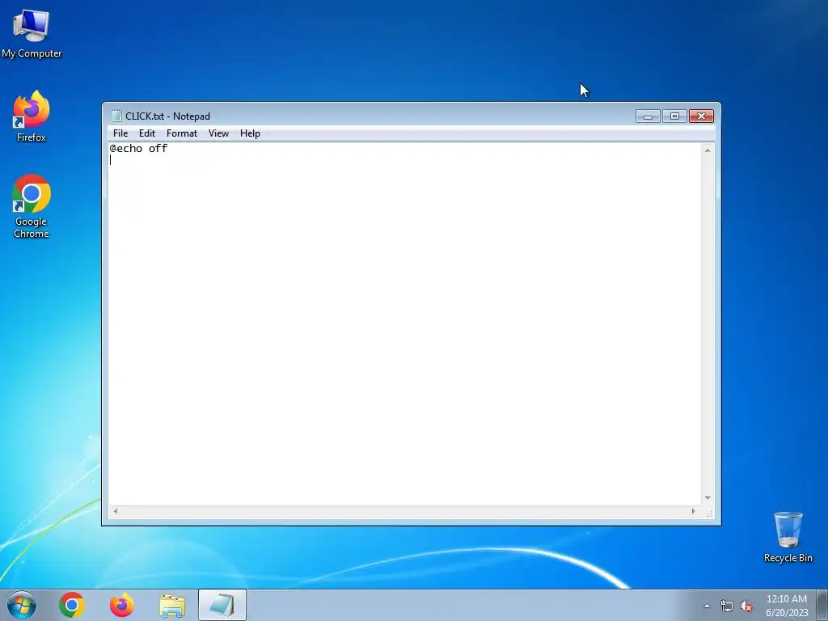Viewport: 828px width, 621px height.
Task: Open the taskbar clock showing 12:10 AM
Action: (787, 606)
